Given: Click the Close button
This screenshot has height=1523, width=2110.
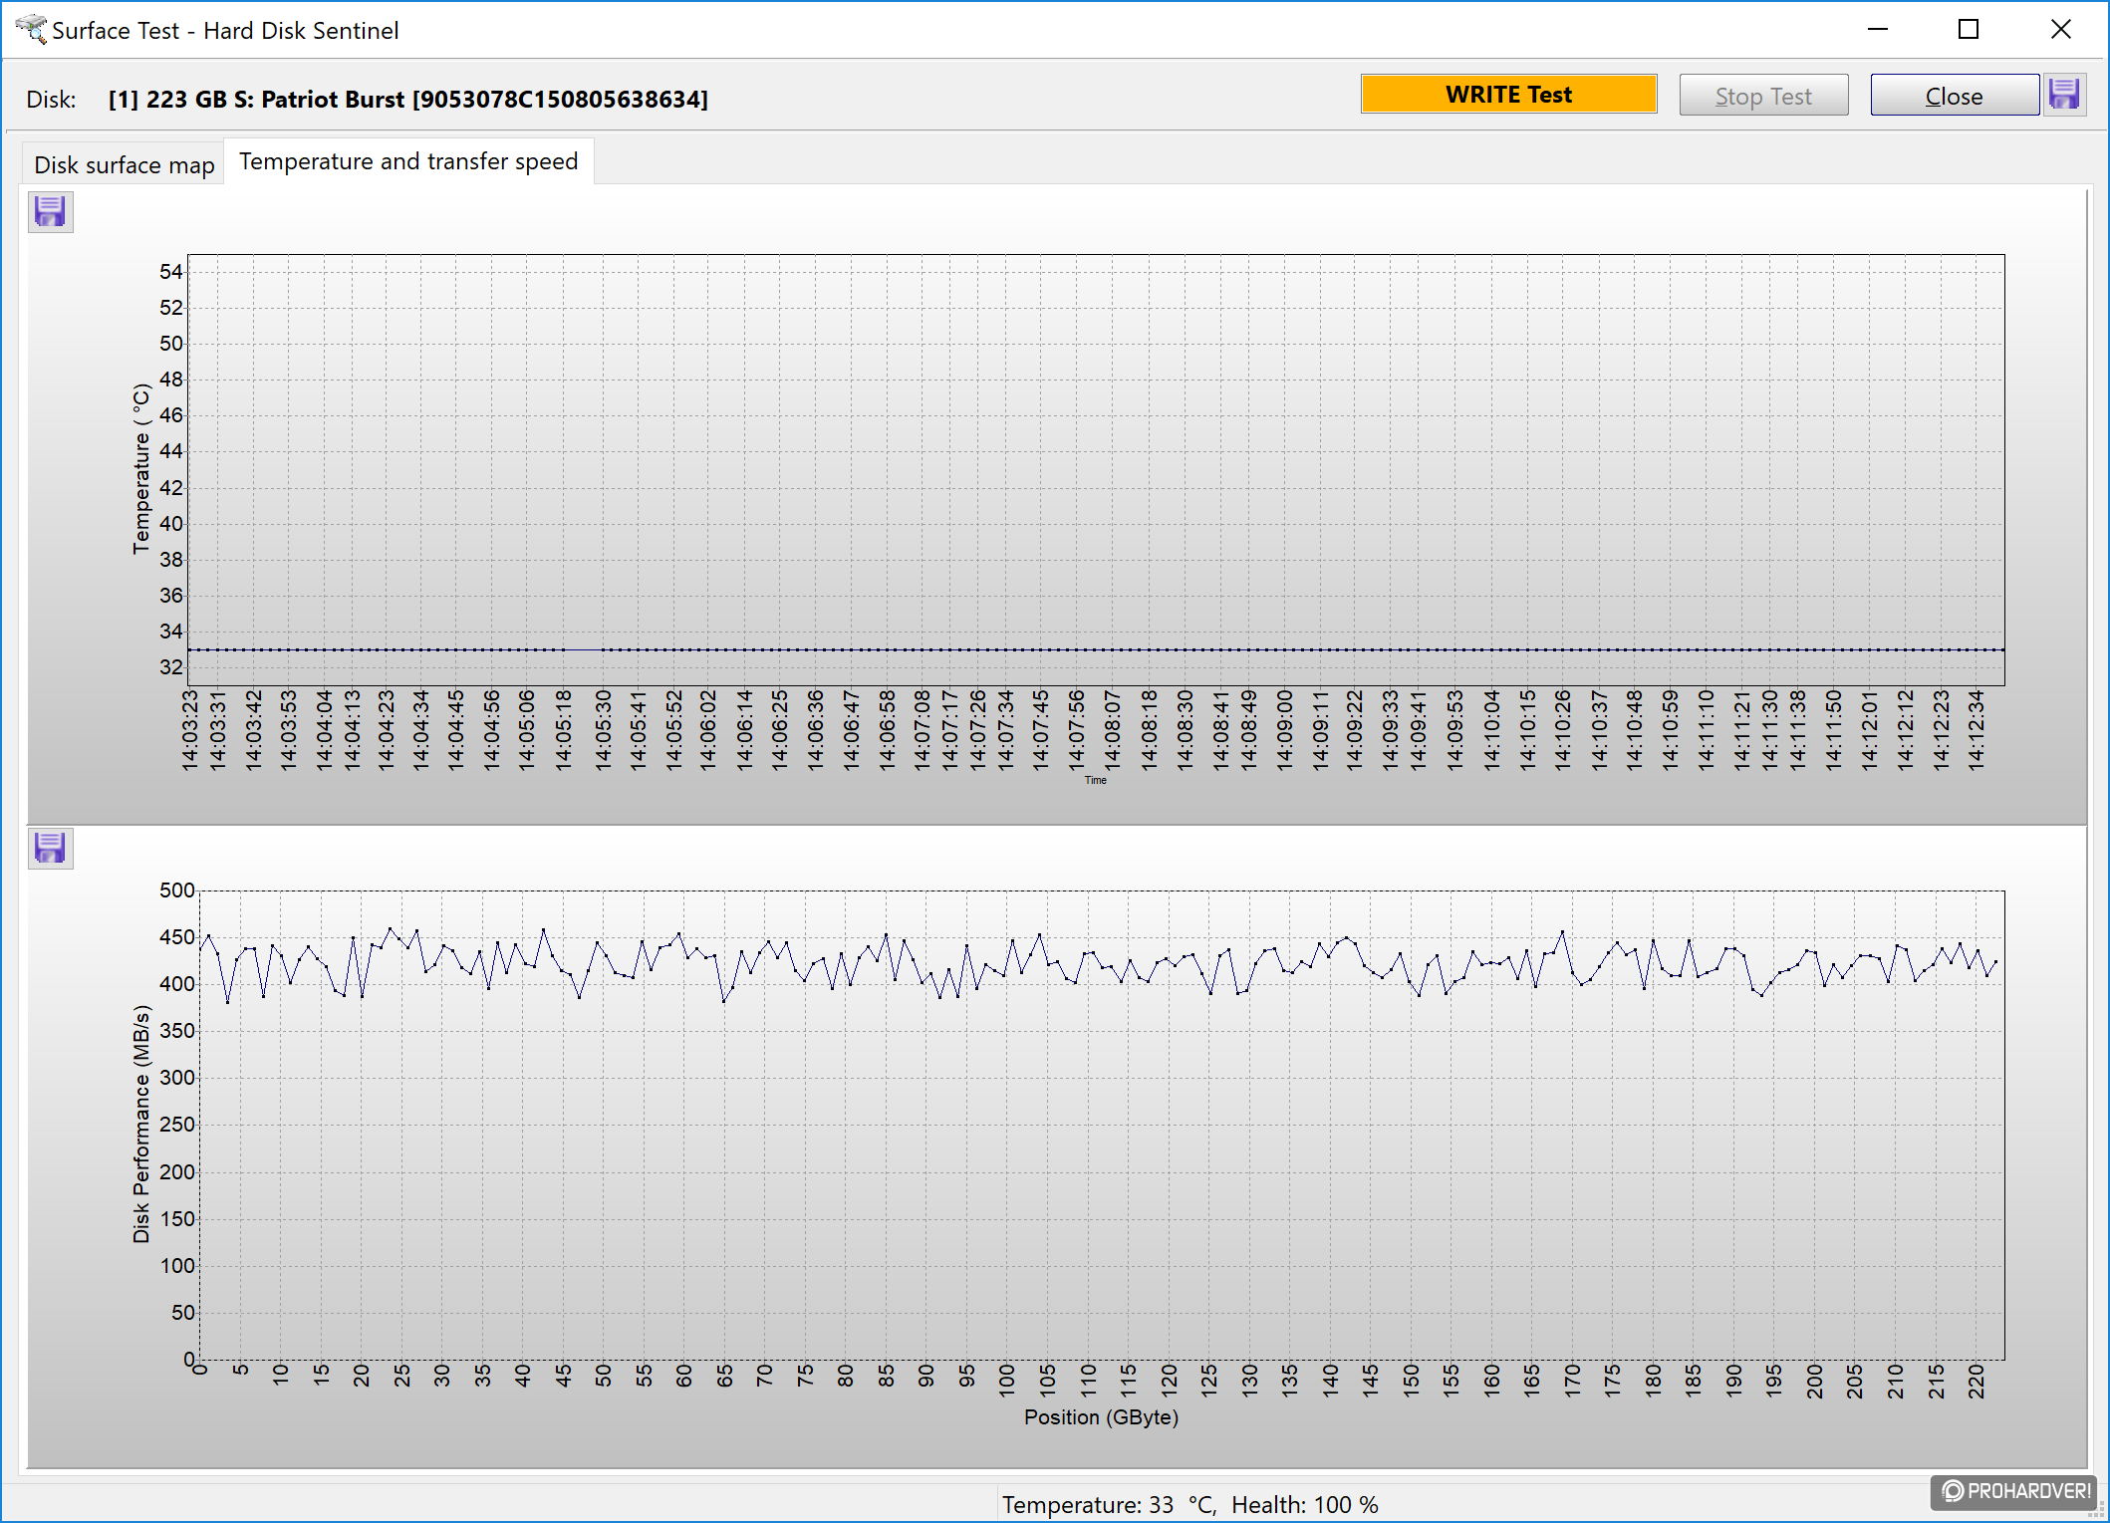Looking at the screenshot, I should pos(1954,96).
